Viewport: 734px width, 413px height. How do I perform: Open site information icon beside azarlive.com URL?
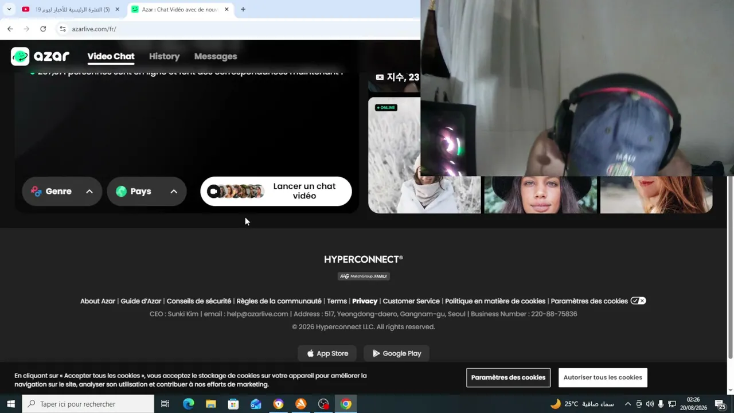[x=63, y=29]
